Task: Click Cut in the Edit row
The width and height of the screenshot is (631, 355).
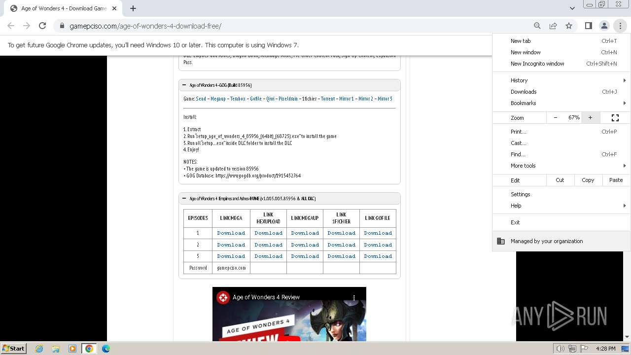Action: click(560, 180)
